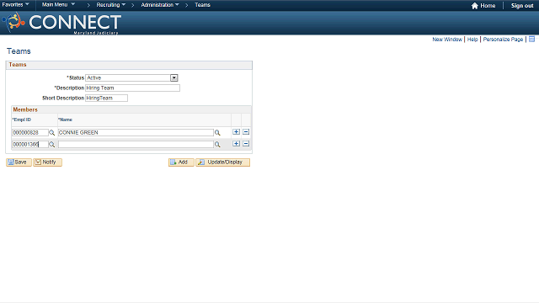539x303 pixels.
Task: Open lookup for Empl ID 000000828
Action: pyautogui.click(x=51, y=133)
